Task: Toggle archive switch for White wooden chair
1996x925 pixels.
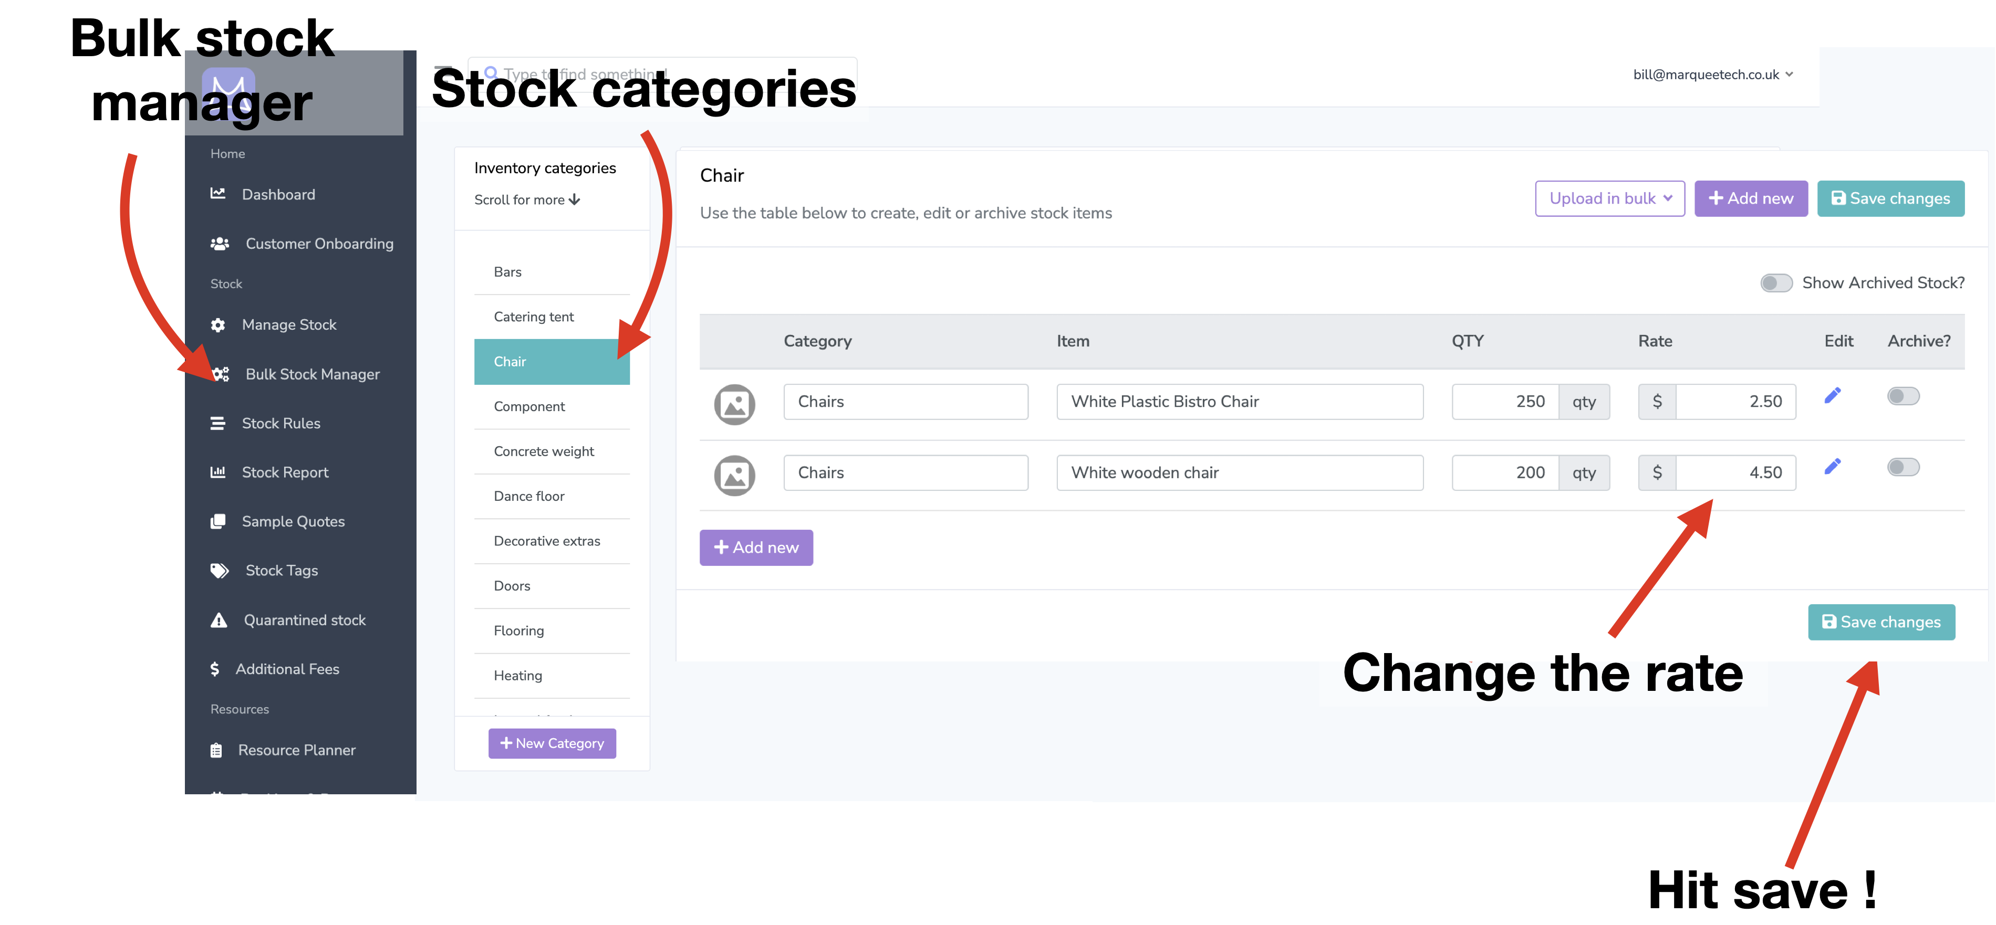Action: coord(1903,467)
